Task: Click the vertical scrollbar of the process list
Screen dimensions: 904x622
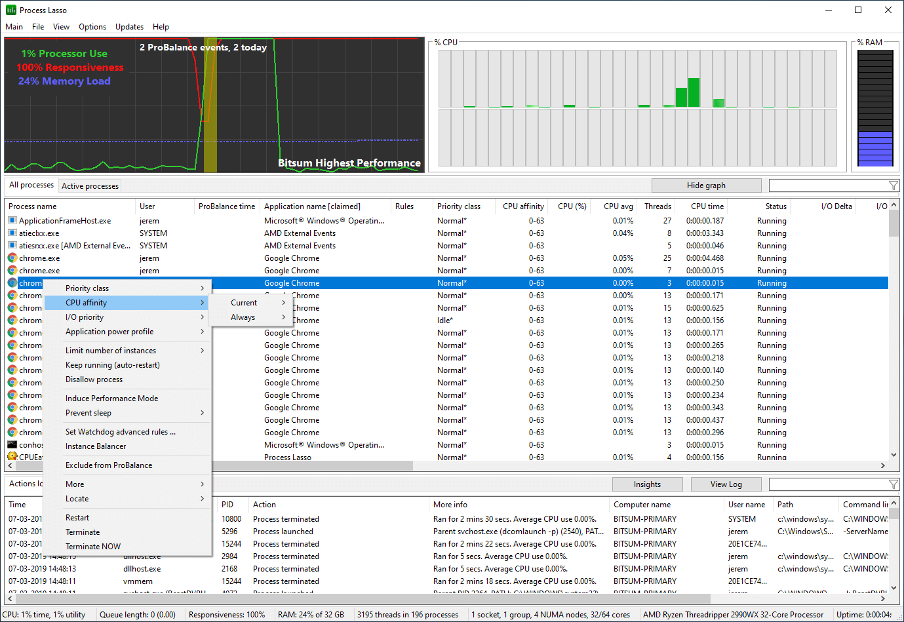Action: coord(893,226)
